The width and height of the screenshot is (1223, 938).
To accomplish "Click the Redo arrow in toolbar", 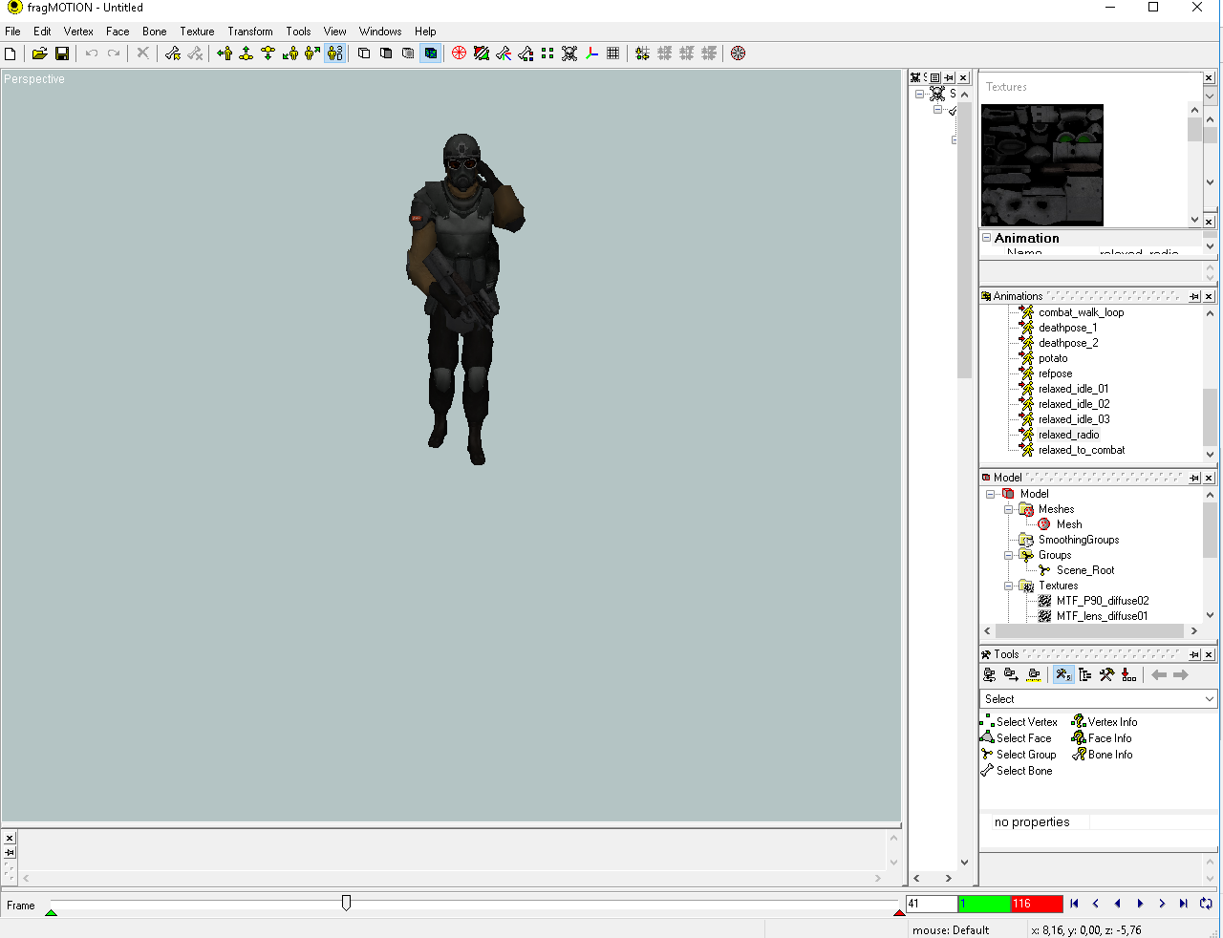I will coord(114,53).
